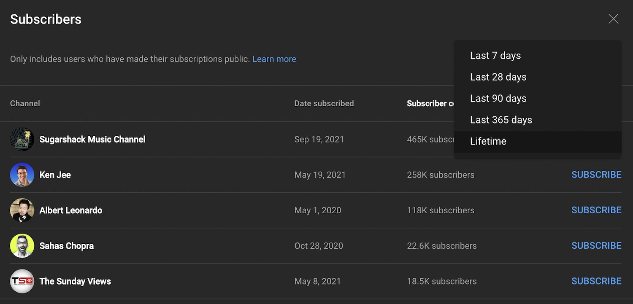Click the May 19, 2021 date cell

click(320, 175)
